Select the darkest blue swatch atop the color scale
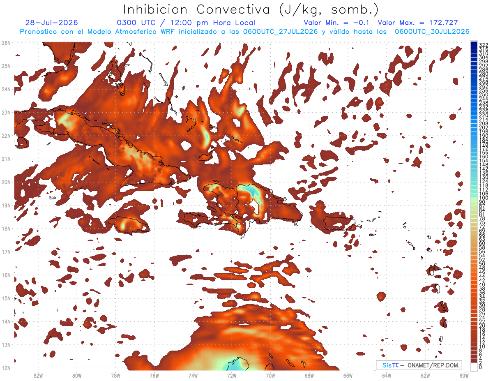493x381 pixels. 474,43
